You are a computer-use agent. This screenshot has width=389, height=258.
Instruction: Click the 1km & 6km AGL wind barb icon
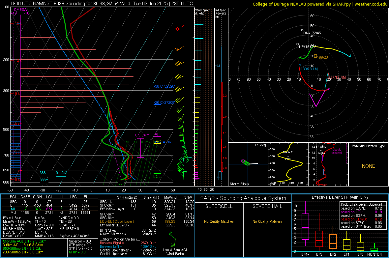tap(172, 239)
